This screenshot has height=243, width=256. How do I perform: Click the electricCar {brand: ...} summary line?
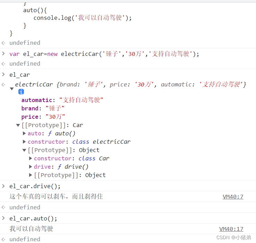tap(130, 84)
